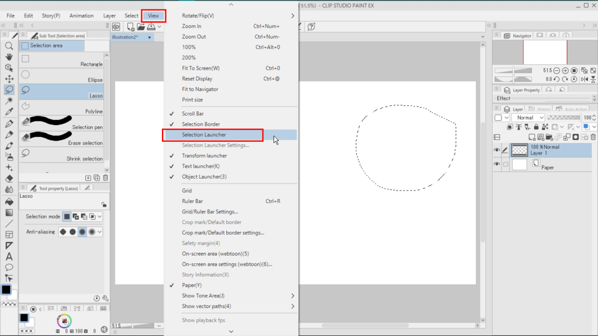This screenshot has width=598, height=336.
Task: Click the Auto select magic wand tool
Action: (9, 101)
